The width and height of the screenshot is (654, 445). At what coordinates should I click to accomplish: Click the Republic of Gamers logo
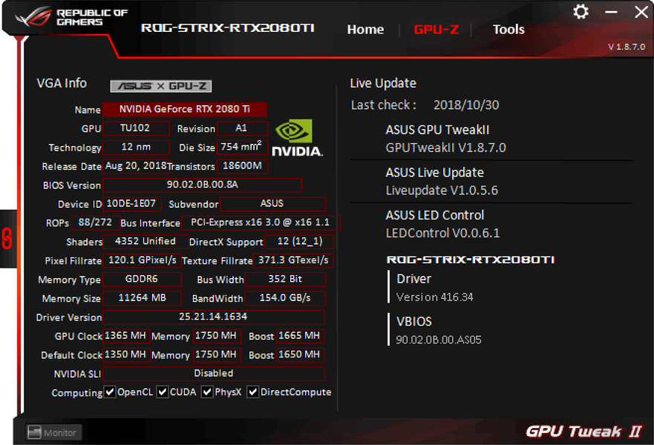71,16
